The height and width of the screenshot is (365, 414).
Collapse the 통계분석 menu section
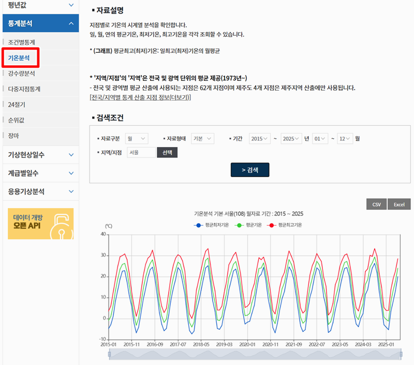pos(41,23)
